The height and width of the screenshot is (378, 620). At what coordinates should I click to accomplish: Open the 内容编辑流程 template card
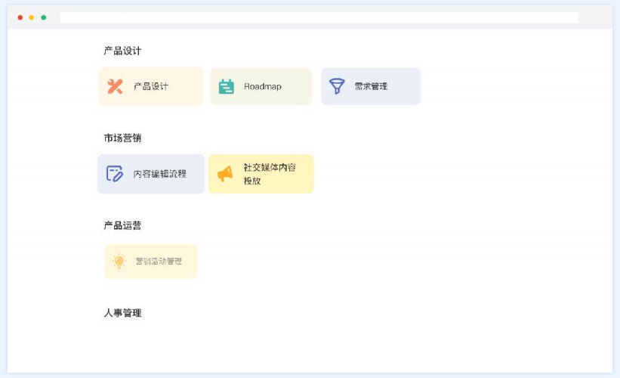coord(151,174)
